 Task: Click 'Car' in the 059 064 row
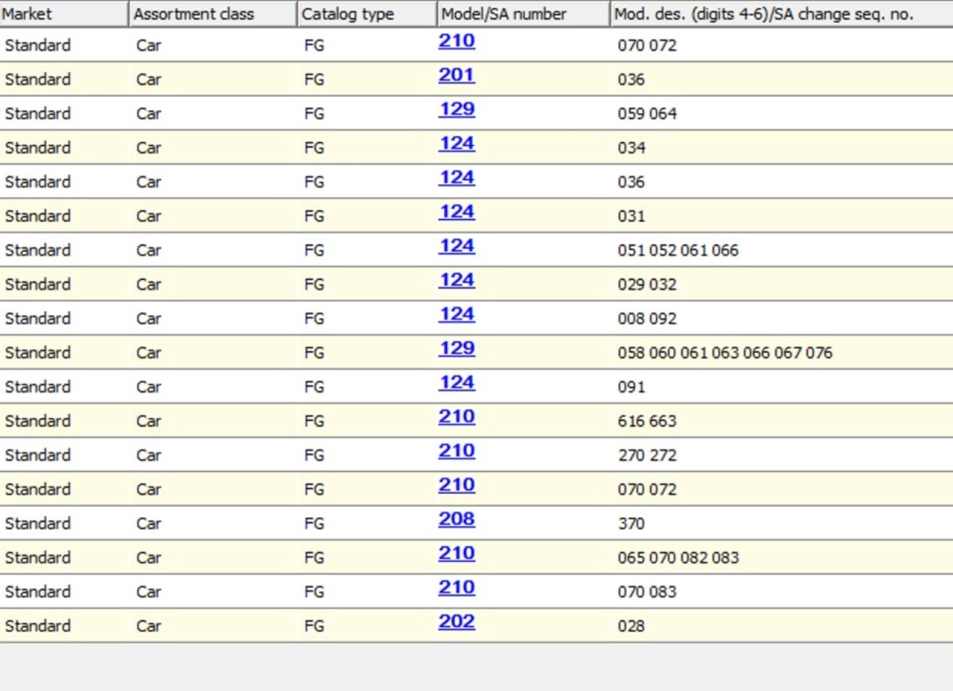coord(149,113)
